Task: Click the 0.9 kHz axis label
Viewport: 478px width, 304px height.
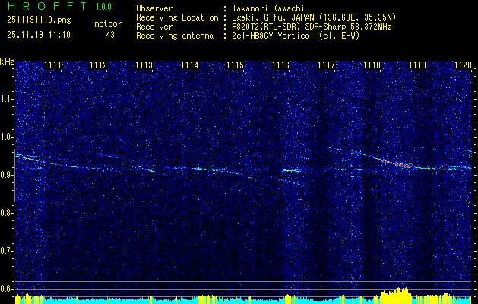Action: 6,175
